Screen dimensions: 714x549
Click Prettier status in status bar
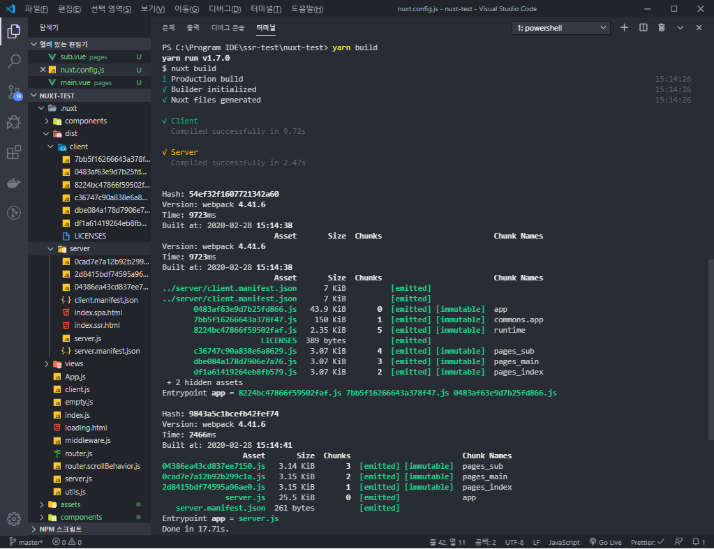(647, 542)
